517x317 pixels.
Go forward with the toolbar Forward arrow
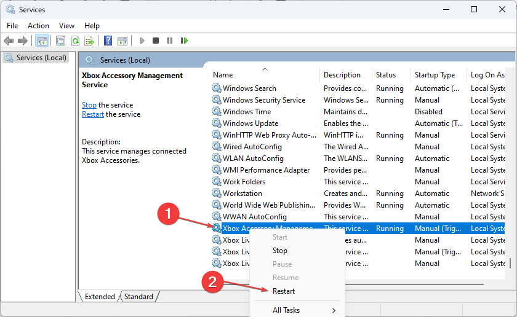tap(22, 41)
